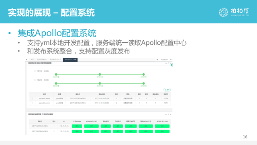Select the active dark 发布执行-生产 tab
Image resolution: width=257 pixels, height=145 pixels.
point(70,60)
